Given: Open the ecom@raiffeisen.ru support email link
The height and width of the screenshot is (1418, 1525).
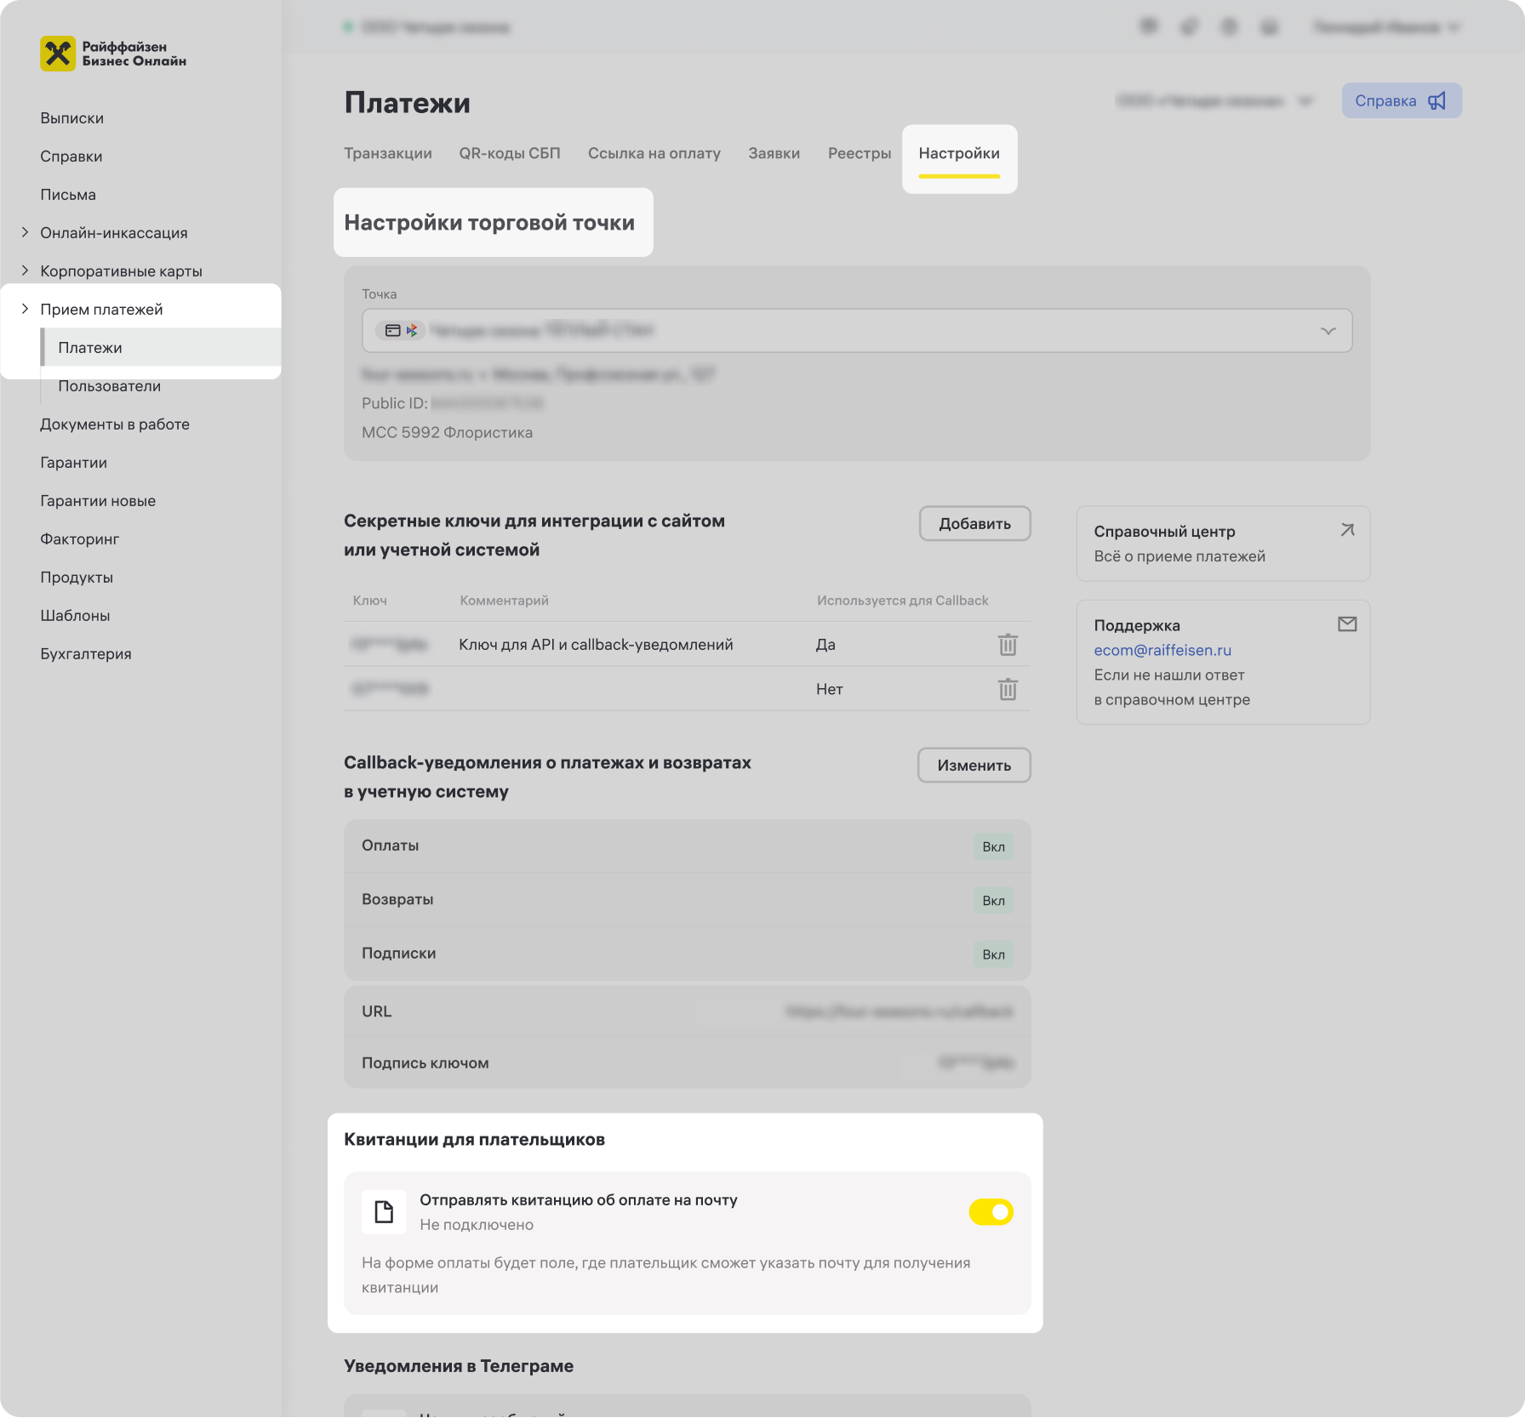Looking at the screenshot, I should 1162,650.
